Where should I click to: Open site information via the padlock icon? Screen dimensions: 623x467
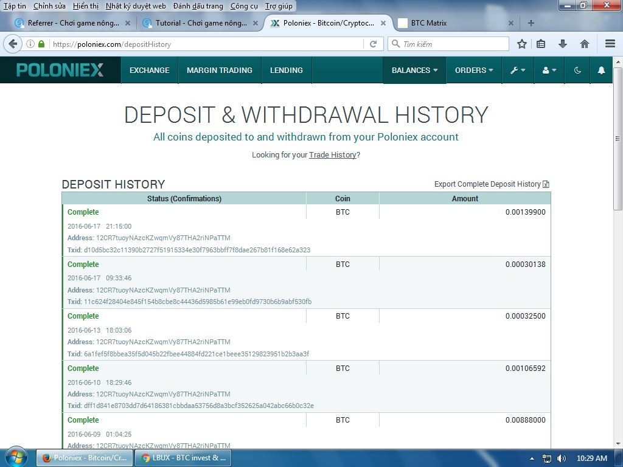point(41,44)
